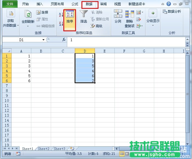Select the Sheet1 worksheet tab
This screenshot has width=192, height=159.
tap(28, 149)
